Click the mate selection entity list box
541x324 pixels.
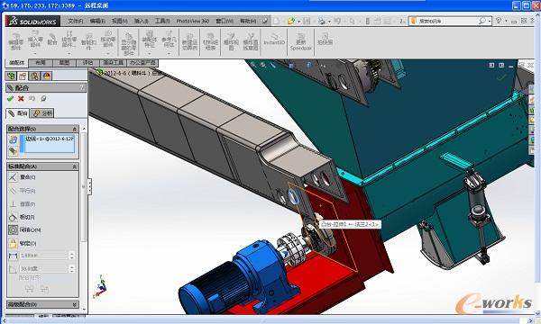pos(47,144)
